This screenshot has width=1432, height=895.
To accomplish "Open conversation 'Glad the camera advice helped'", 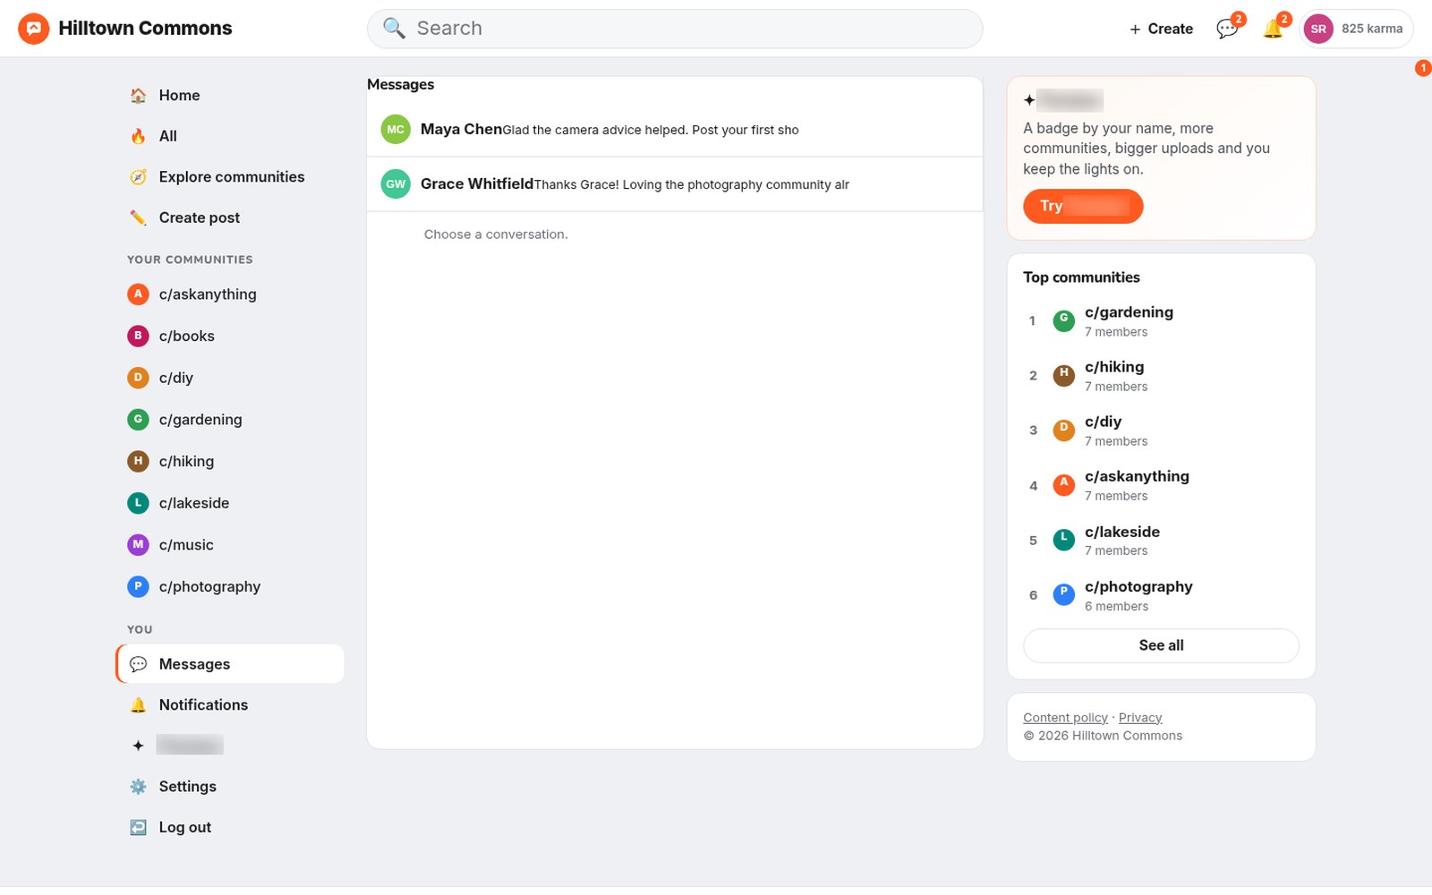I will [x=675, y=130].
